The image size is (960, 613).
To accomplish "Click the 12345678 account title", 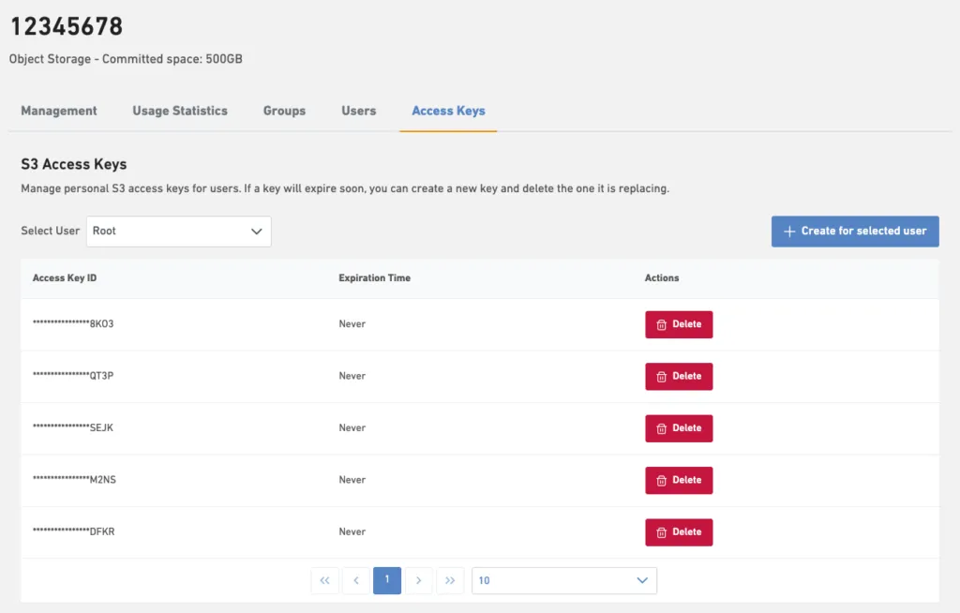I will coord(67,26).
